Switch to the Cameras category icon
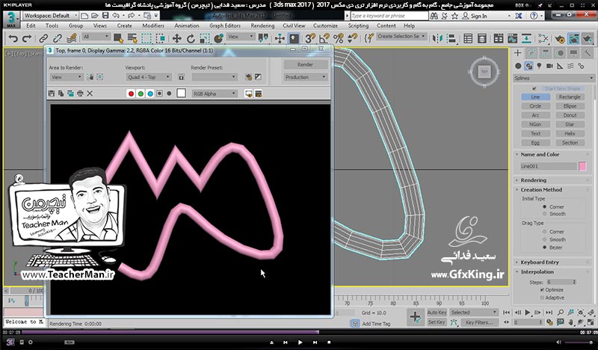598x350 pixels. (549, 66)
